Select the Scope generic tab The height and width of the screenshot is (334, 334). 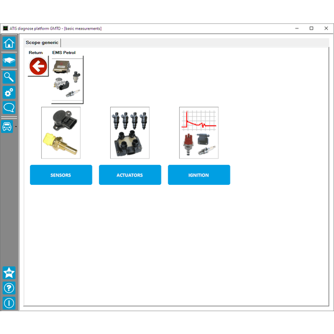[42, 42]
